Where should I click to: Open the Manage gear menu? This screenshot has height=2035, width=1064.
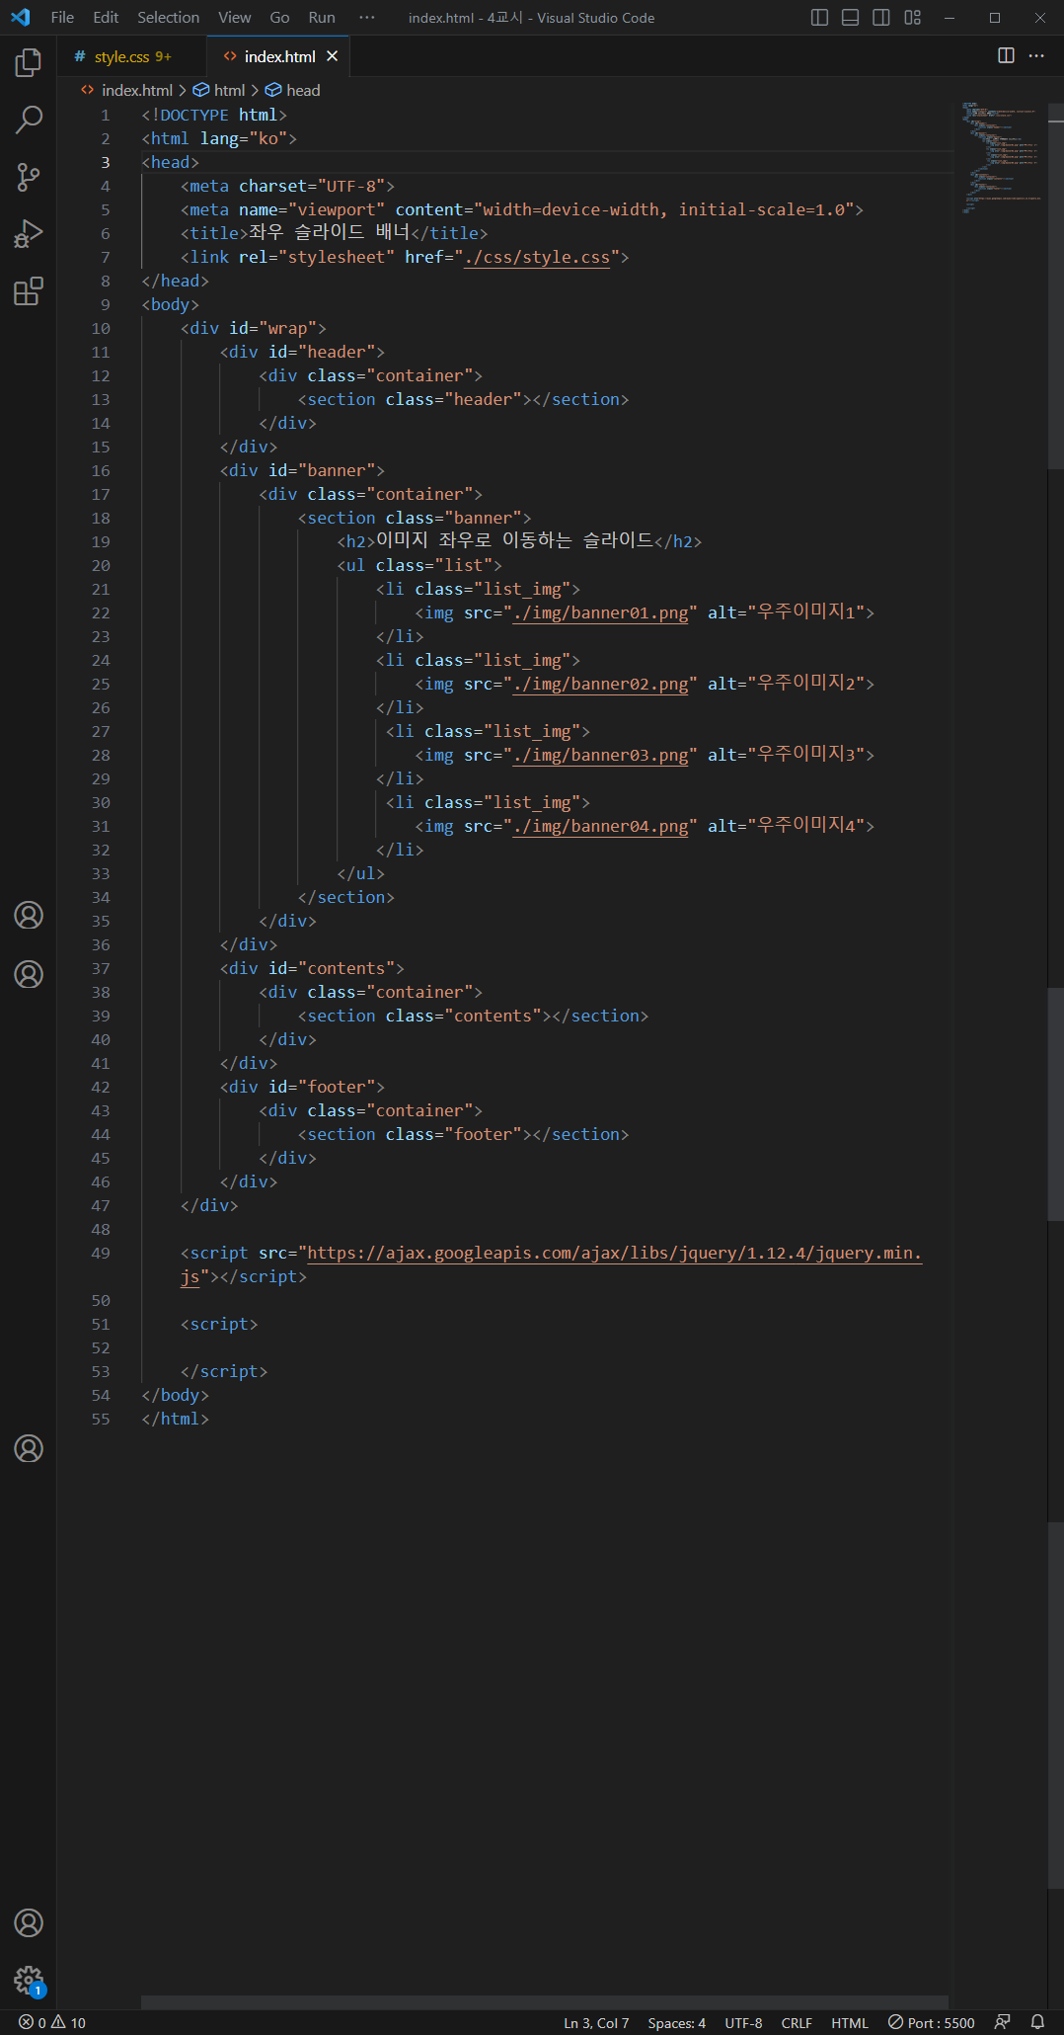coord(29,1980)
